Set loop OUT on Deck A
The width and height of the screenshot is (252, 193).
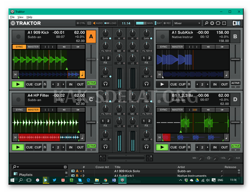coord(80,84)
